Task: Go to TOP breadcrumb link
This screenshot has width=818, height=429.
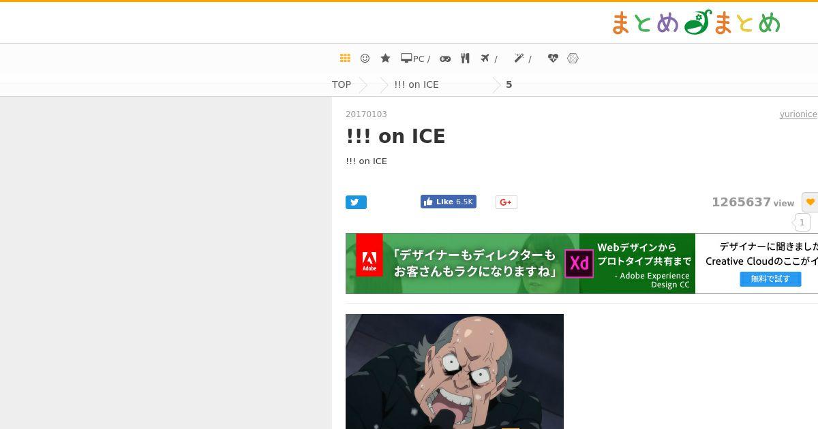Action: (x=342, y=84)
